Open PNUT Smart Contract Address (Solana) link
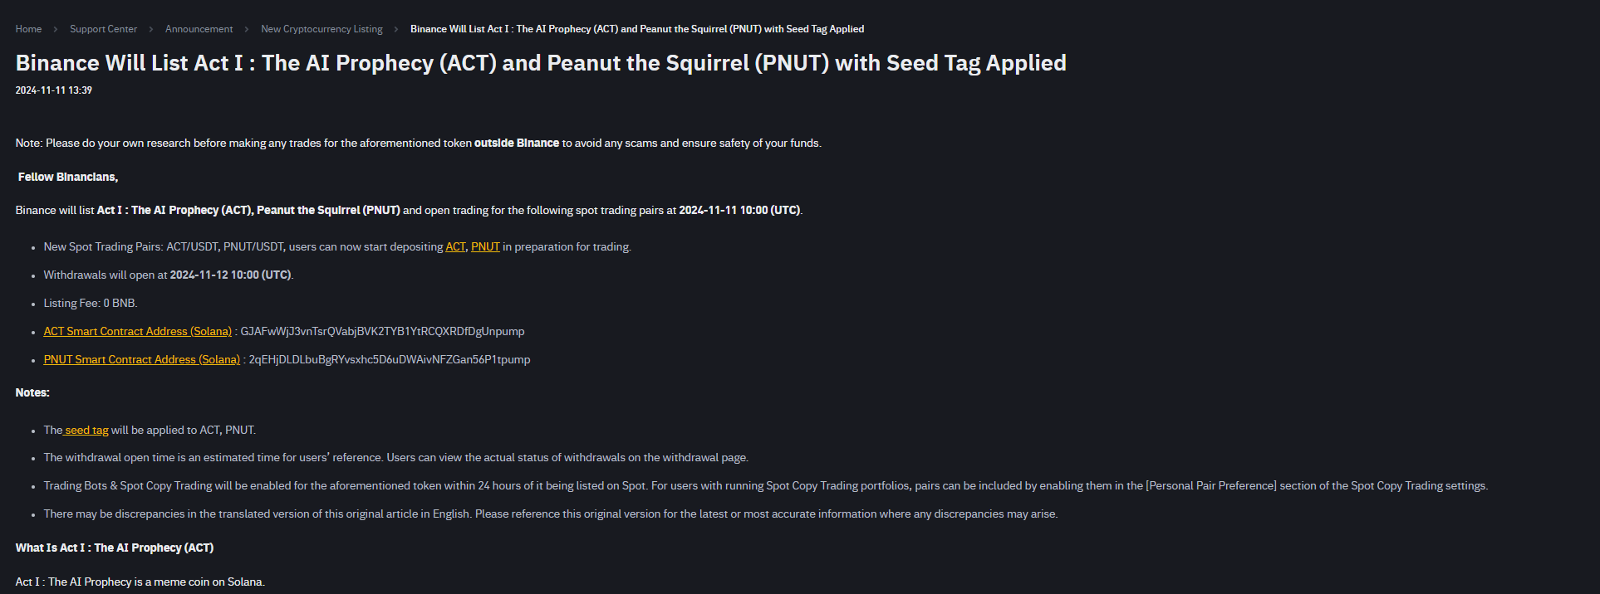 pyautogui.click(x=141, y=359)
